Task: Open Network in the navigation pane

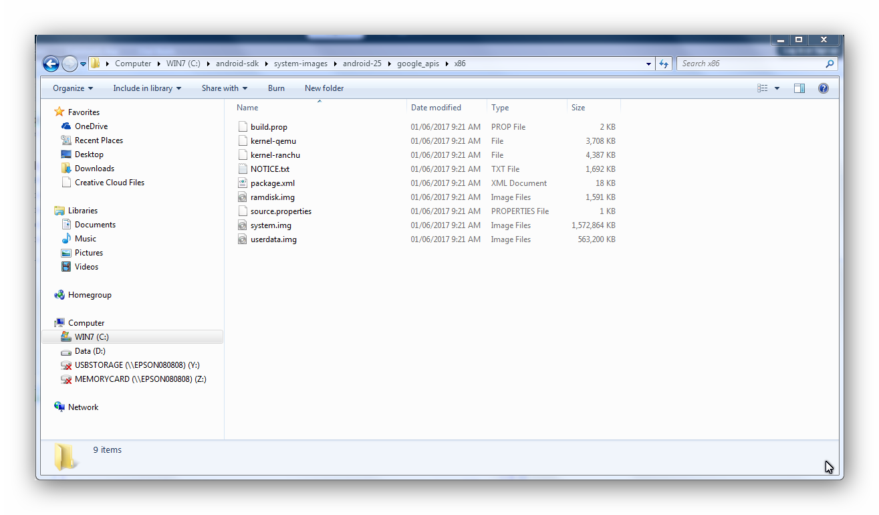Action: click(x=83, y=407)
